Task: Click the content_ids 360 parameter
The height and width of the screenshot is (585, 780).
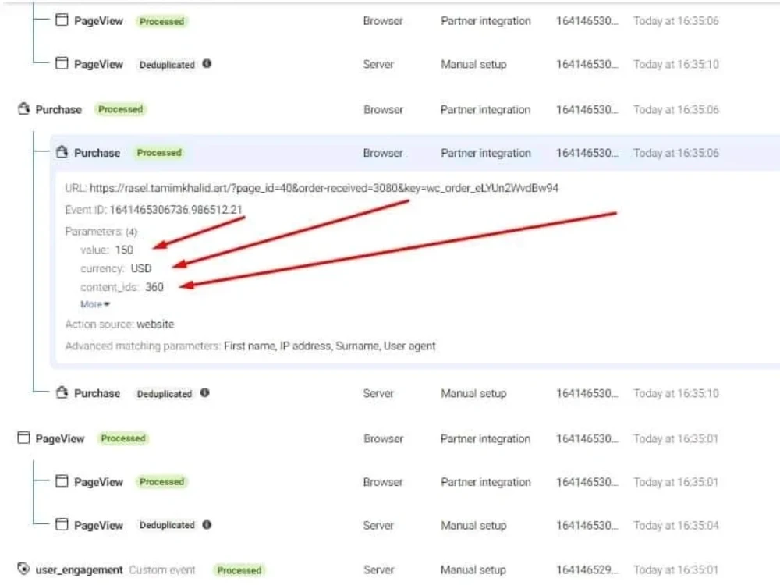Action: pos(122,287)
